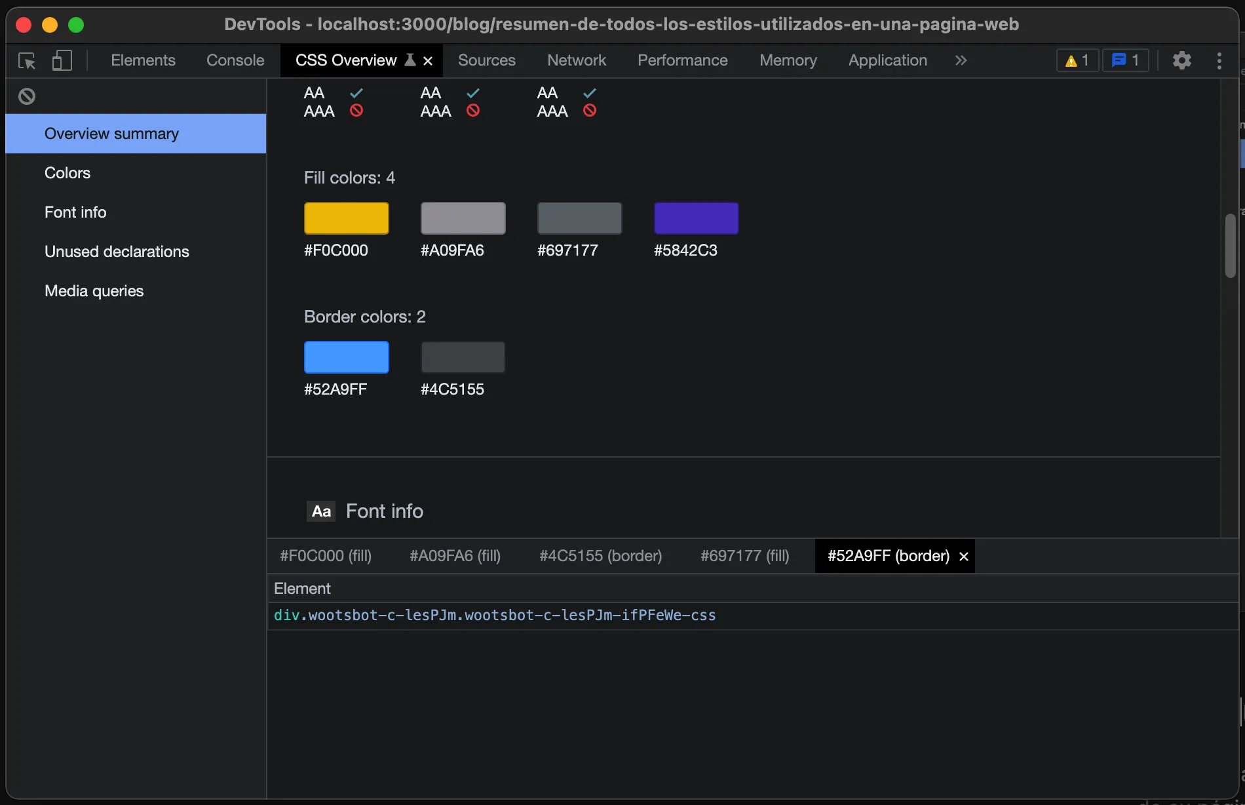This screenshot has height=805, width=1245.
Task: Reveal hidden panels with the chevron
Action: [x=959, y=60]
